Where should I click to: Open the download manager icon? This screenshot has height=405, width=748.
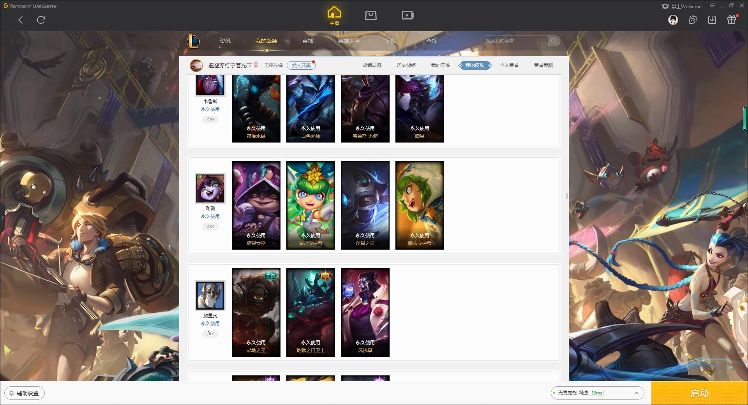pos(712,19)
